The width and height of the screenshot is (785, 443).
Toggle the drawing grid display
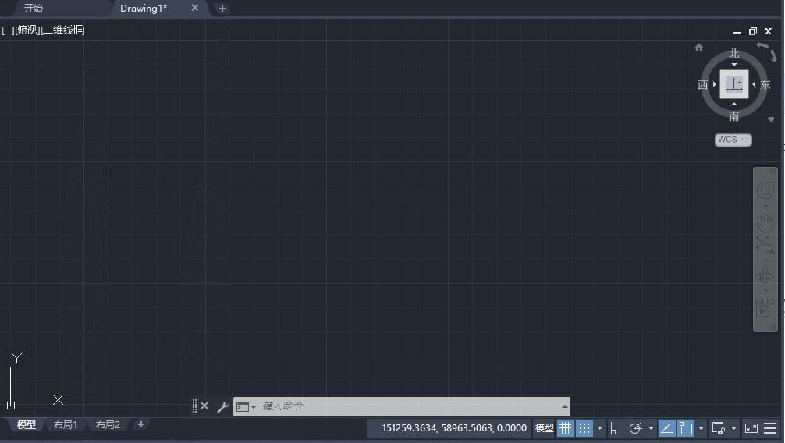[565, 428]
